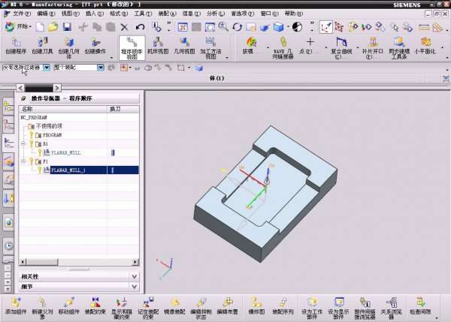Click the Check Clearance (检查间隙) icon

[x=420, y=305]
